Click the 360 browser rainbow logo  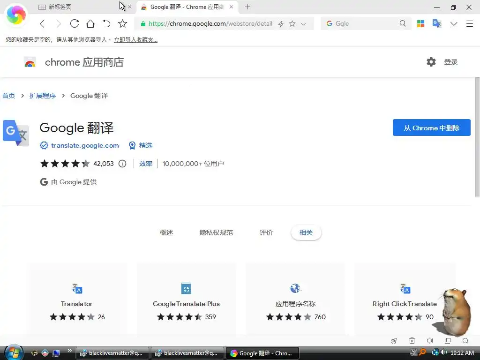click(x=16, y=15)
